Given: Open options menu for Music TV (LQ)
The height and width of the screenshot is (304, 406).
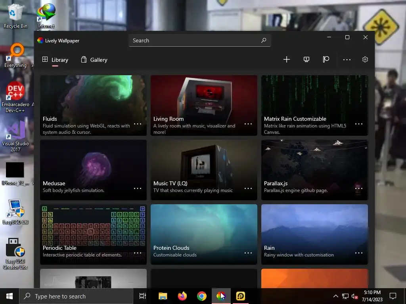Looking at the screenshot, I should coord(248,188).
